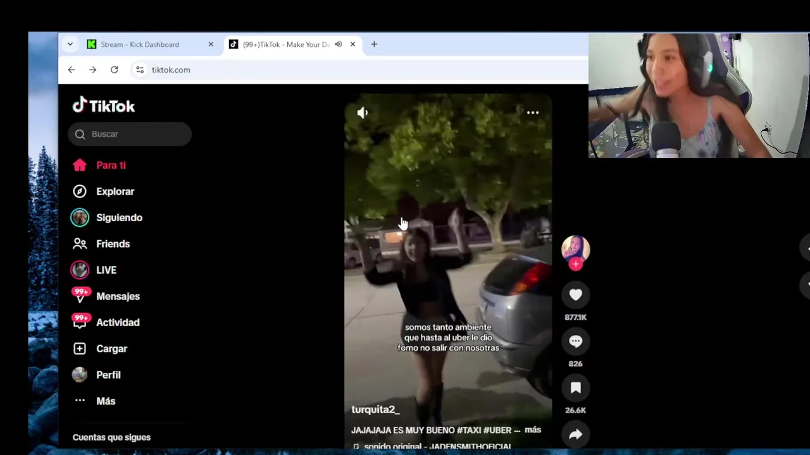This screenshot has height=455, width=810.
Task: Open the creator's profile avatar
Action: (x=575, y=249)
